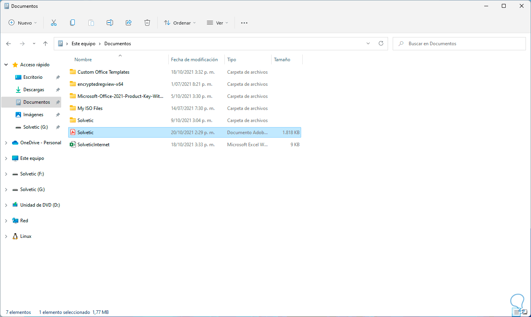Click the Cut scissors icon
This screenshot has width=531, height=317.
click(x=54, y=23)
